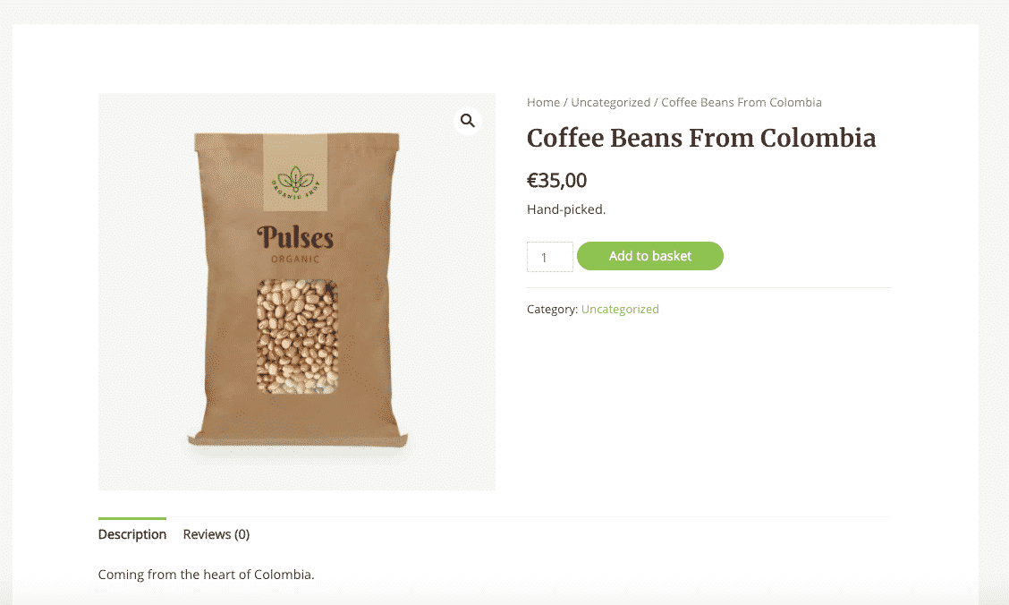Switch to the Reviews (0) tab
Viewport: 1009px width, 605px height.
(x=216, y=533)
